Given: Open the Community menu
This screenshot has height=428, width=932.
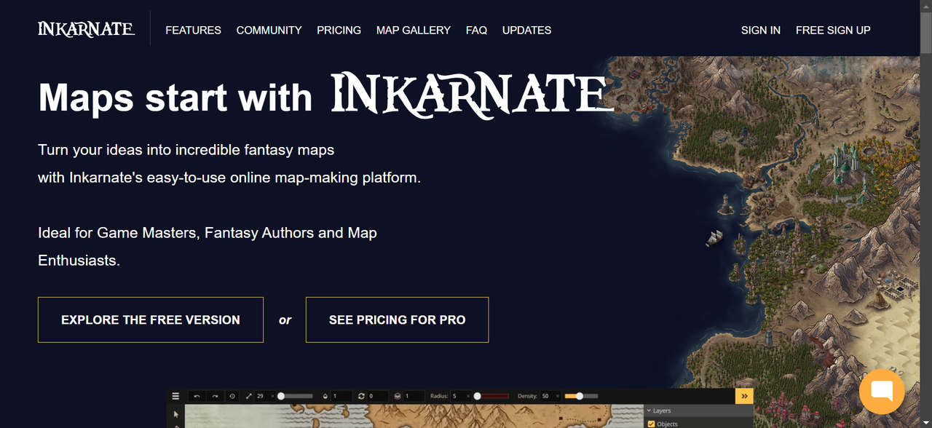Looking at the screenshot, I should click(269, 30).
